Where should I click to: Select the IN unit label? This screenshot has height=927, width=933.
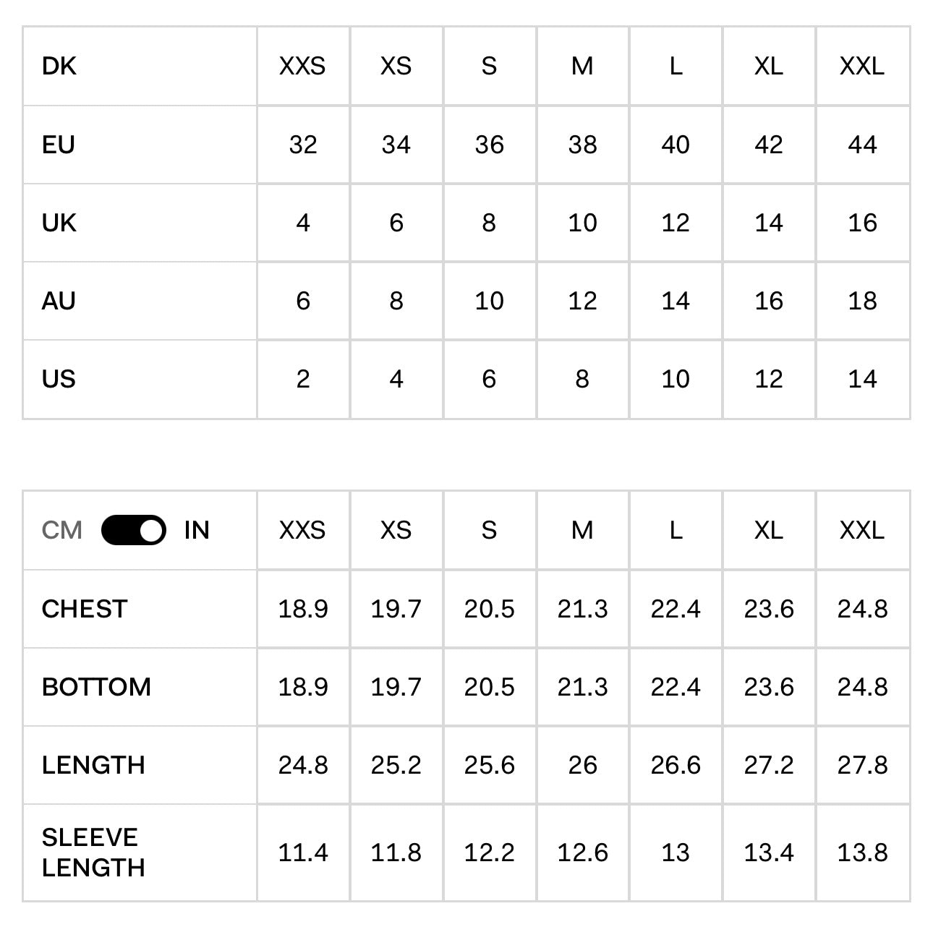tap(196, 530)
